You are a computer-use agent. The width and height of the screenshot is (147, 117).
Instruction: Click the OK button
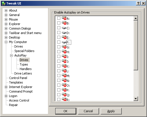point(66,111)
